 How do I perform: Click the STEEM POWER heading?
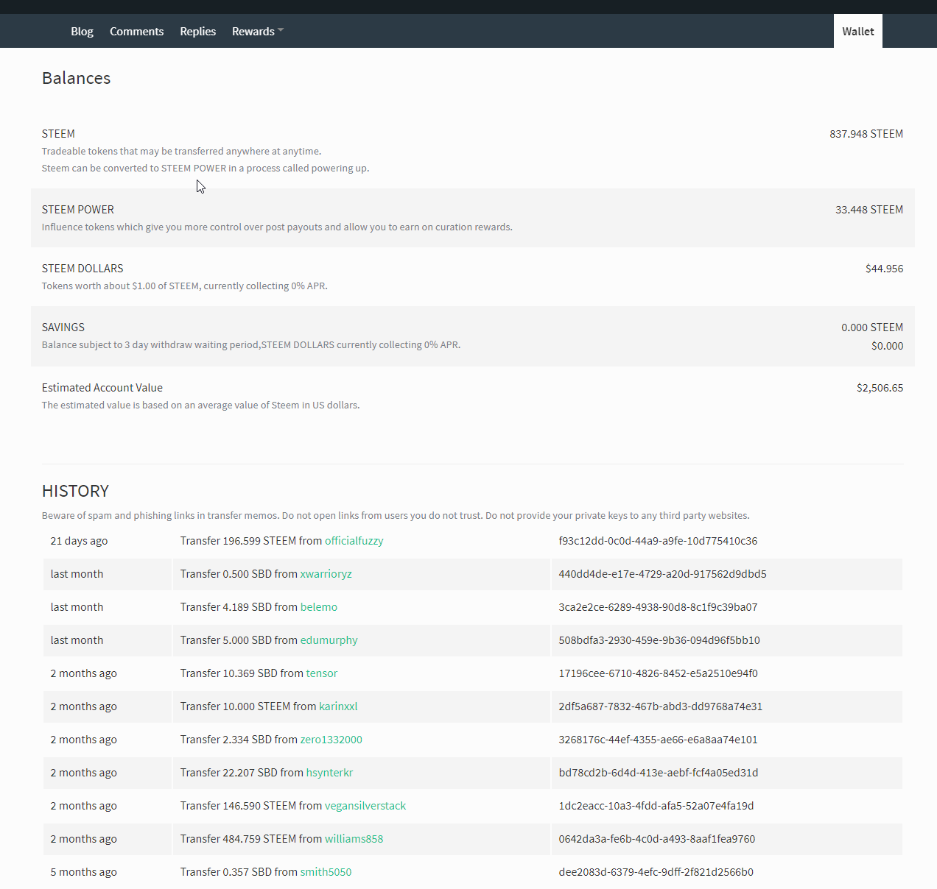pos(78,210)
